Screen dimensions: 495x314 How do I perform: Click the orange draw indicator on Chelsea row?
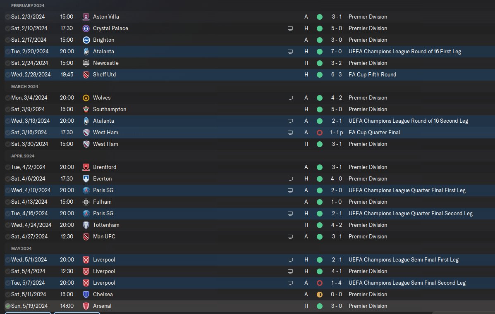(x=319, y=295)
